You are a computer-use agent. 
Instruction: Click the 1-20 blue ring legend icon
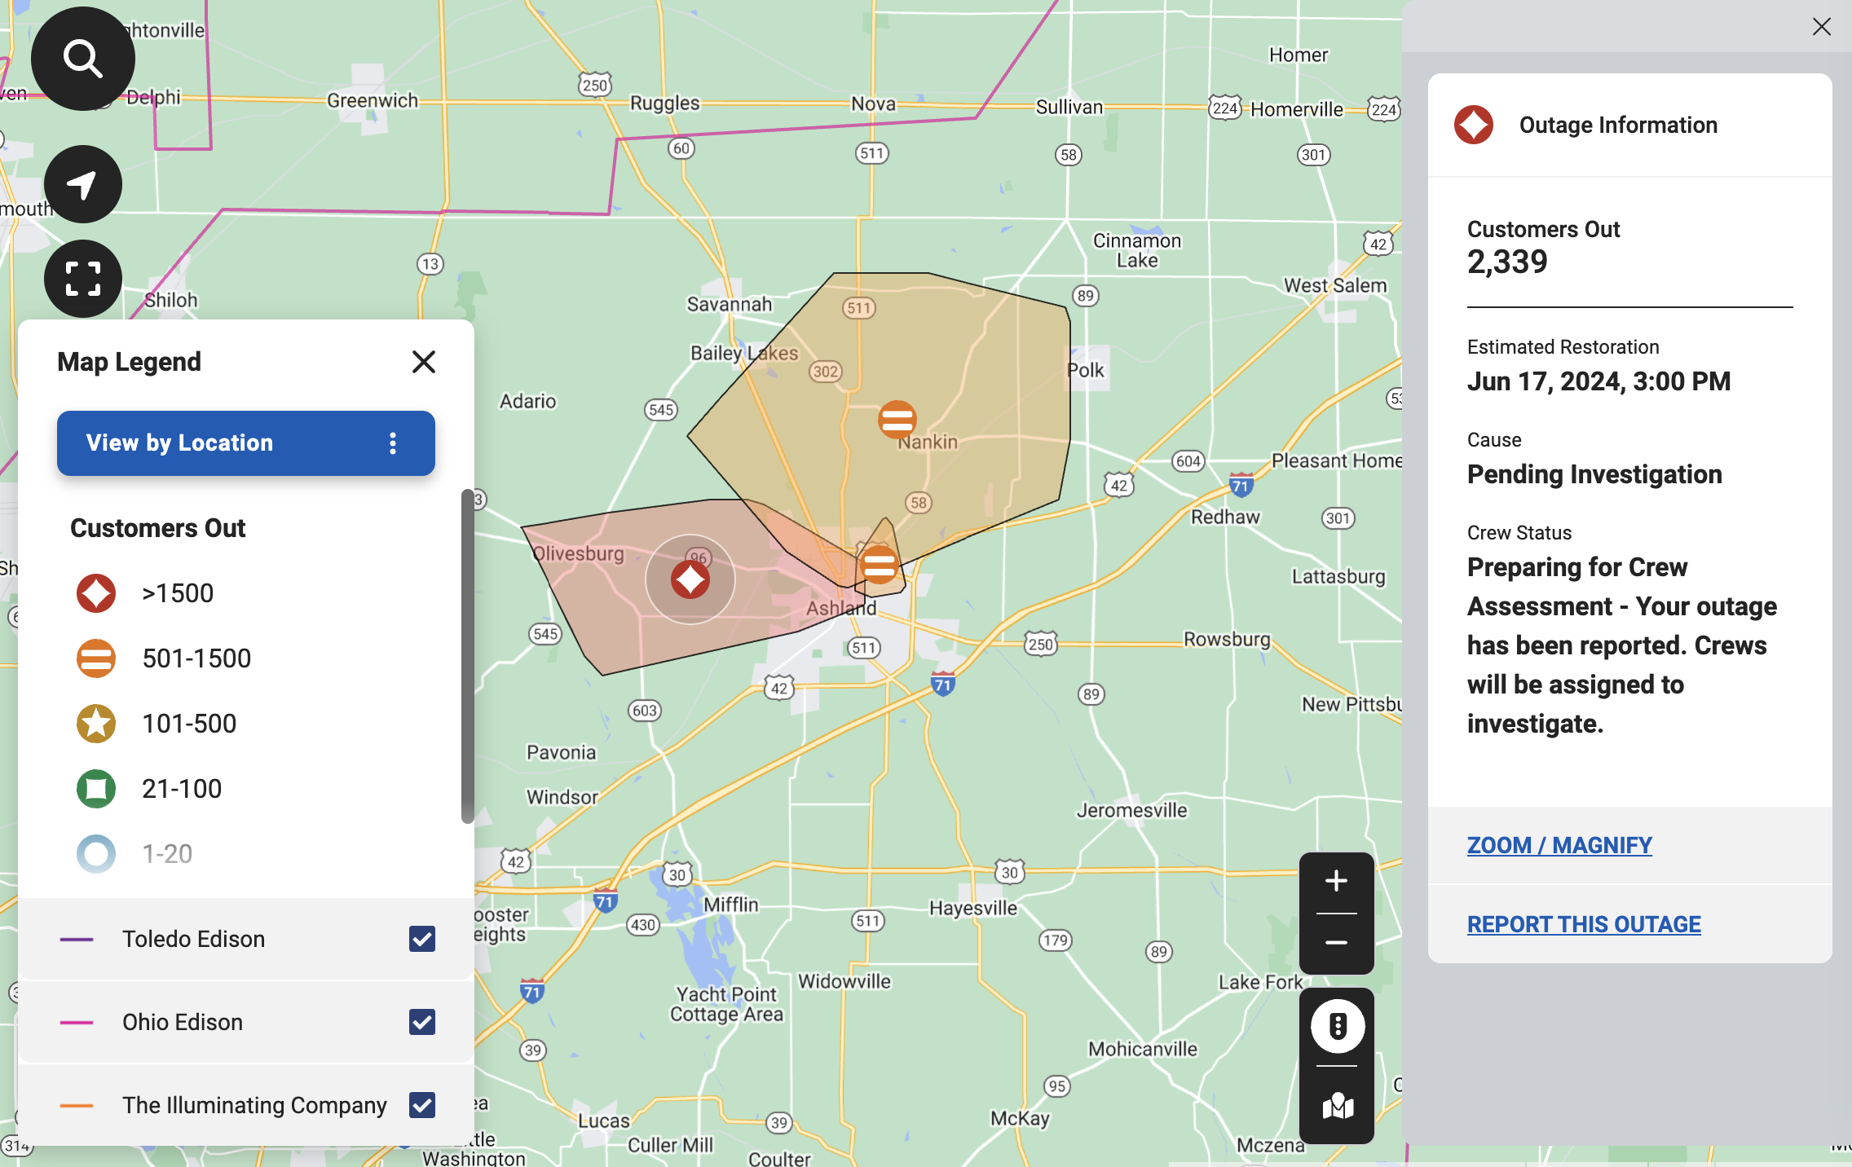(96, 854)
